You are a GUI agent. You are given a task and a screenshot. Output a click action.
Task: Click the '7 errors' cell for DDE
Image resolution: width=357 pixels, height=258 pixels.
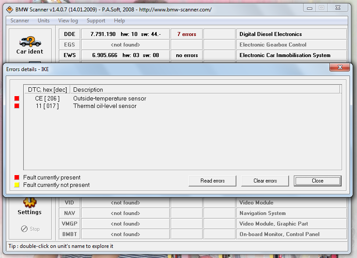point(187,34)
